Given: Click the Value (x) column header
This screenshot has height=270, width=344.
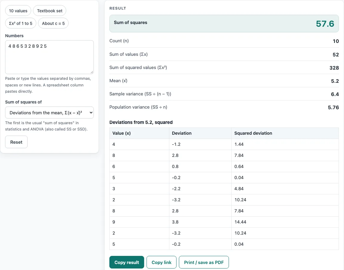Looking at the screenshot, I should point(139,133).
